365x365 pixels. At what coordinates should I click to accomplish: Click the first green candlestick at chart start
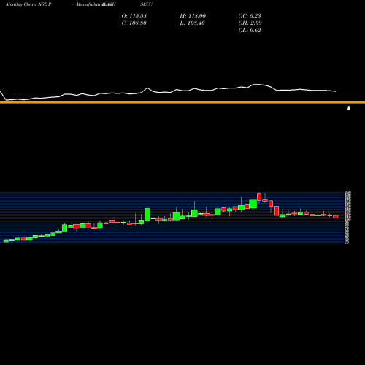pyautogui.click(x=6, y=241)
